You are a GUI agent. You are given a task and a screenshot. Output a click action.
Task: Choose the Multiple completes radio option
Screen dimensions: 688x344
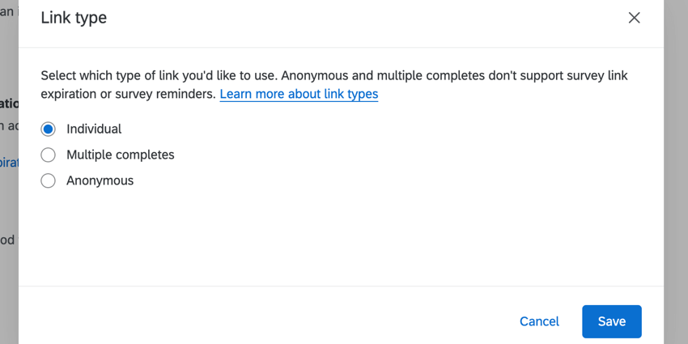(x=49, y=155)
